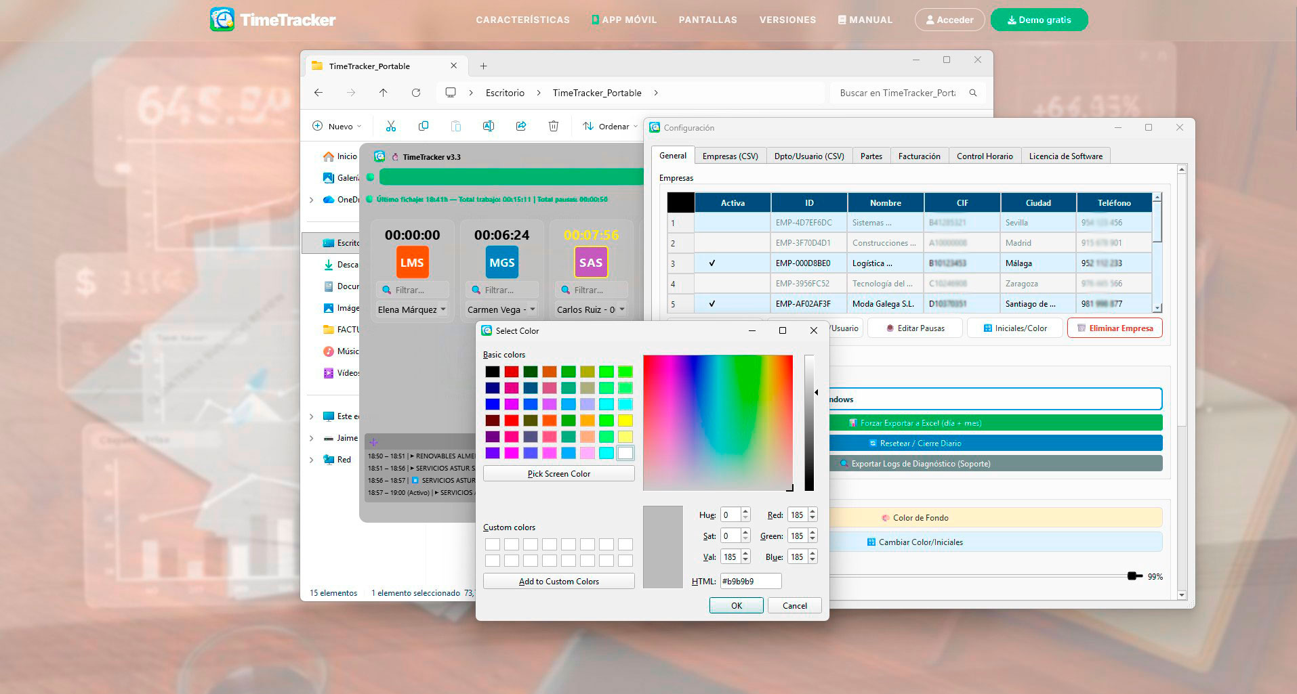
Task: Click the cut scissors icon in File Explorer
Action: (x=391, y=126)
